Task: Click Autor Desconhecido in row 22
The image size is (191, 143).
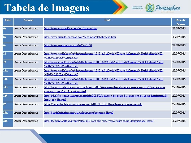Action: coord(26,104)
